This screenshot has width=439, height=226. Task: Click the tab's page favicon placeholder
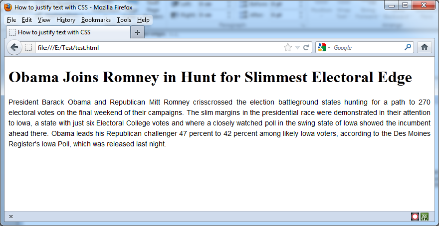point(12,32)
